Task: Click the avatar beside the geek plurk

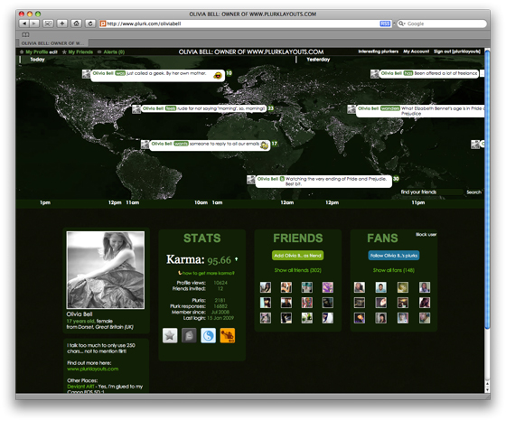Action: coord(86,74)
